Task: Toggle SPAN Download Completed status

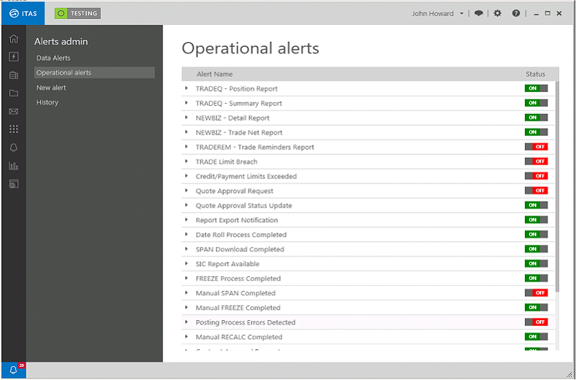Action: (x=536, y=249)
